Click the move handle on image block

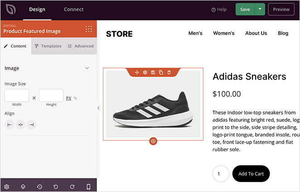[137, 72]
